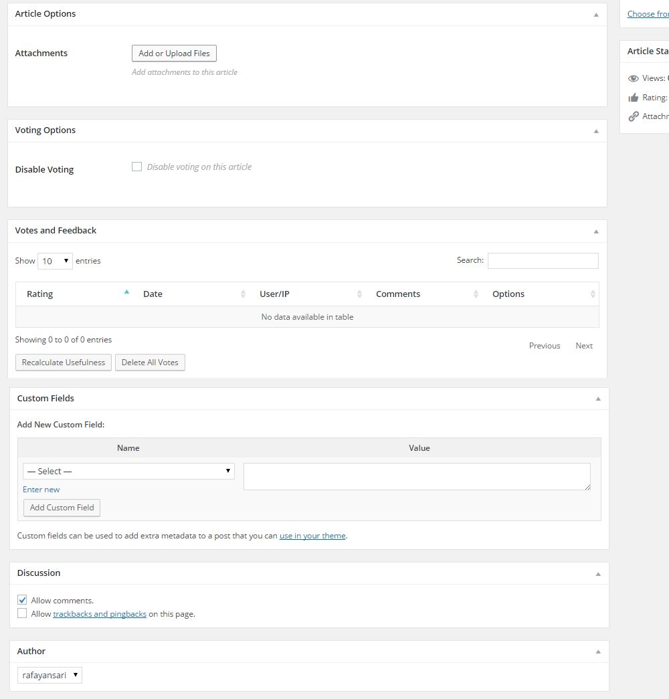The width and height of the screenshot is (669, 699).
Task: Collapse the Voting Options panel
Action: tap(596, 131)
